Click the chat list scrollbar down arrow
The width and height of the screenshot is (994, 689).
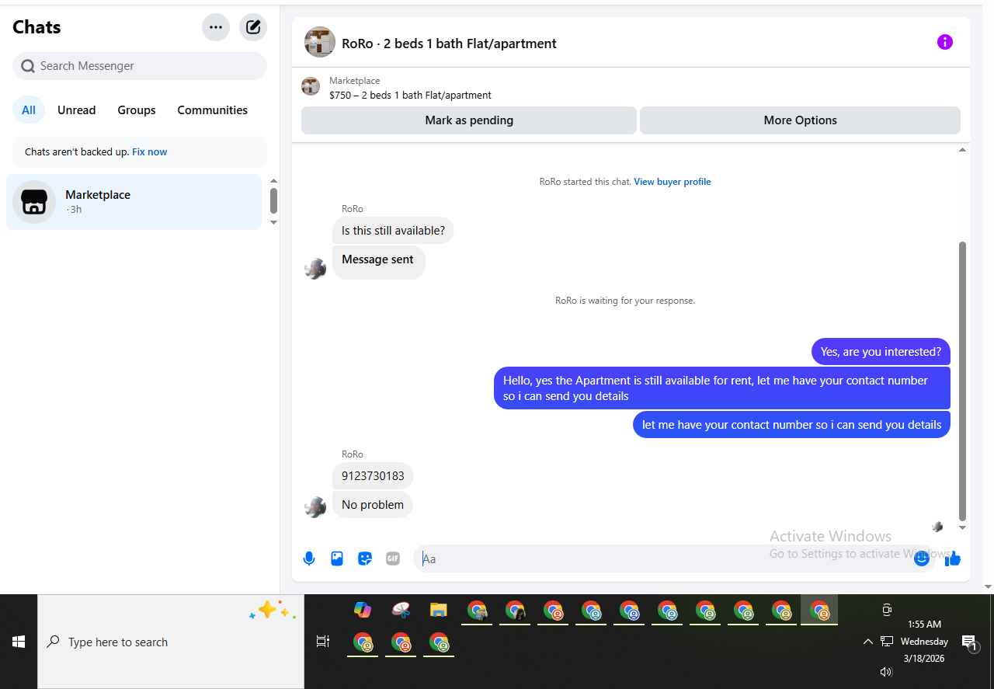(273, 223)
